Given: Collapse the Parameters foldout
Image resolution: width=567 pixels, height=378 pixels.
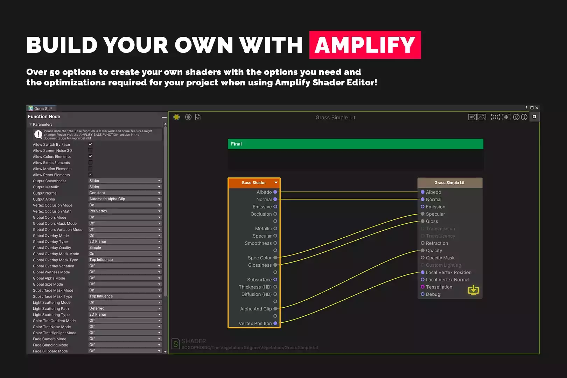Looking at the screenshot, I should click(31, 124).
